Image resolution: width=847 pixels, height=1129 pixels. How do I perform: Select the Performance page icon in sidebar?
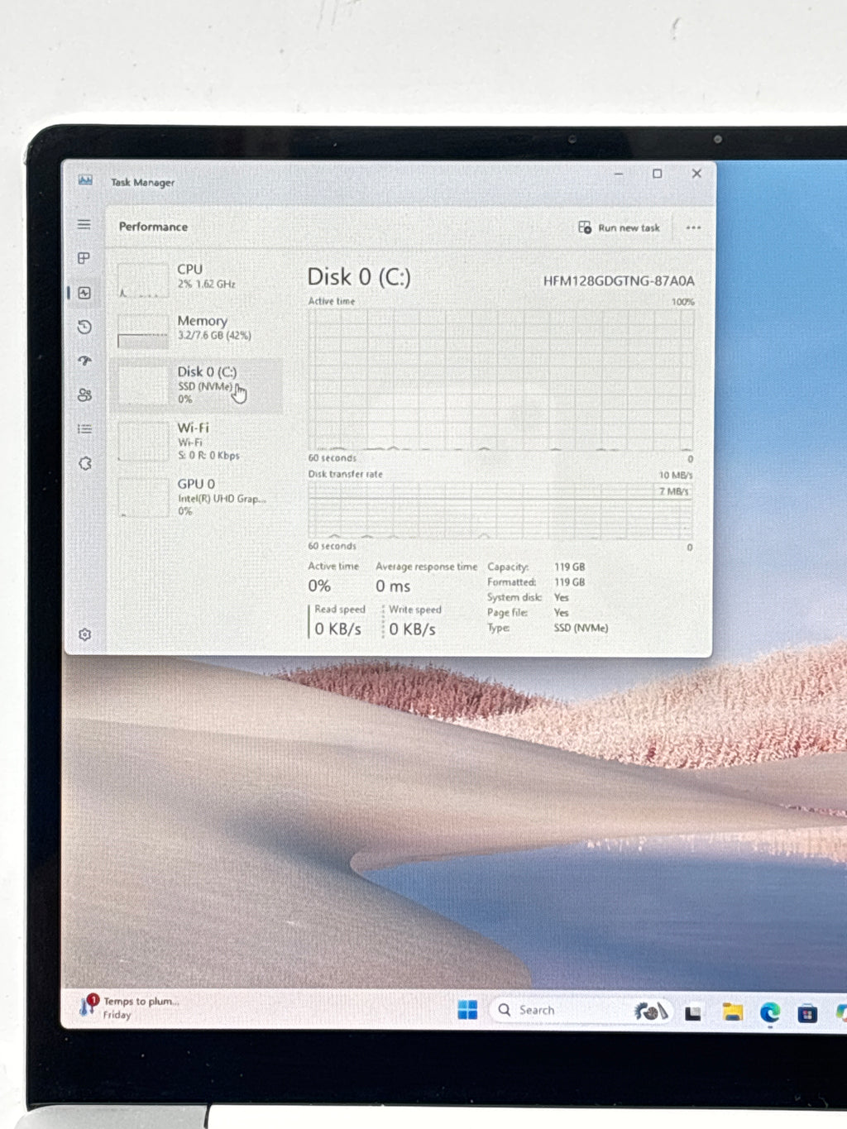point(84,293)
